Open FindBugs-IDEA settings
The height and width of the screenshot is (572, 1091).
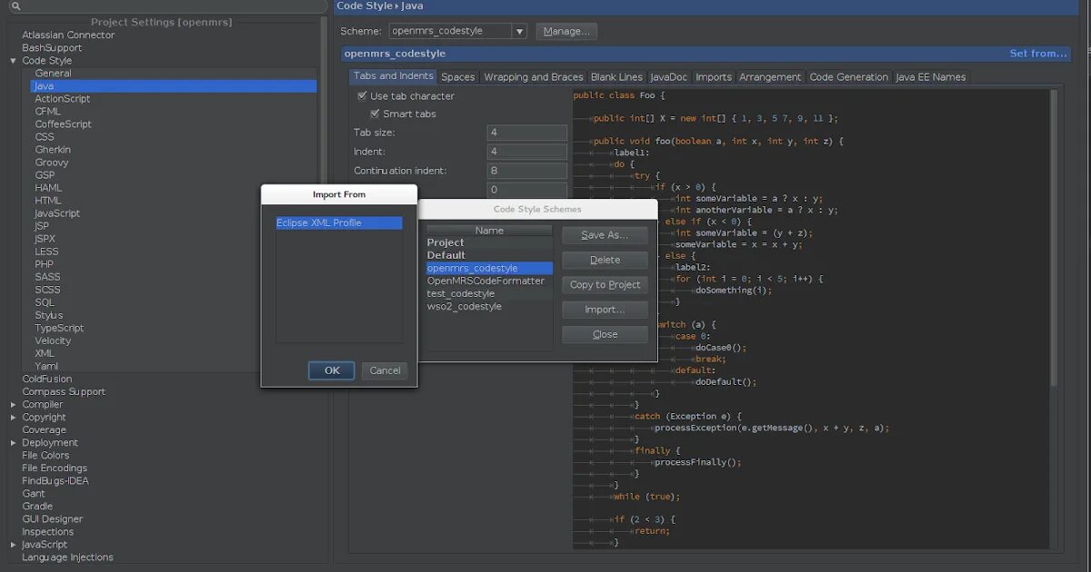(55, 481)
